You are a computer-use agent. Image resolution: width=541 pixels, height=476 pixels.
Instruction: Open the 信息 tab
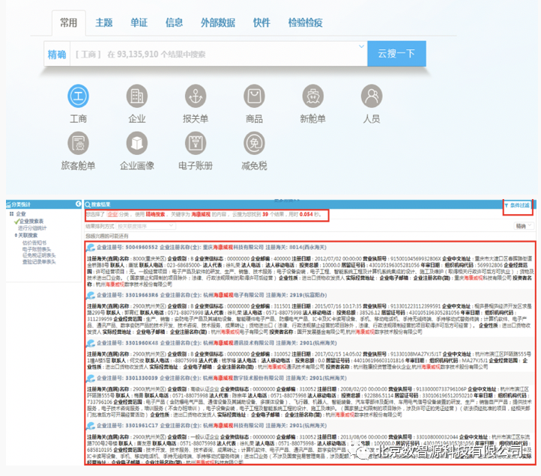(x=175, y=22)
